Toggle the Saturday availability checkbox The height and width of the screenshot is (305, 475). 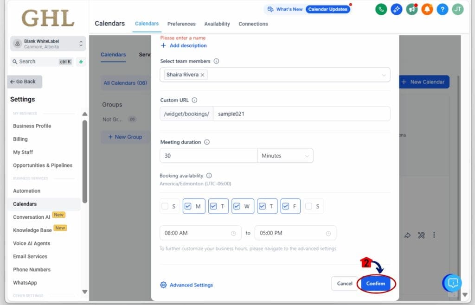[308, 206]
